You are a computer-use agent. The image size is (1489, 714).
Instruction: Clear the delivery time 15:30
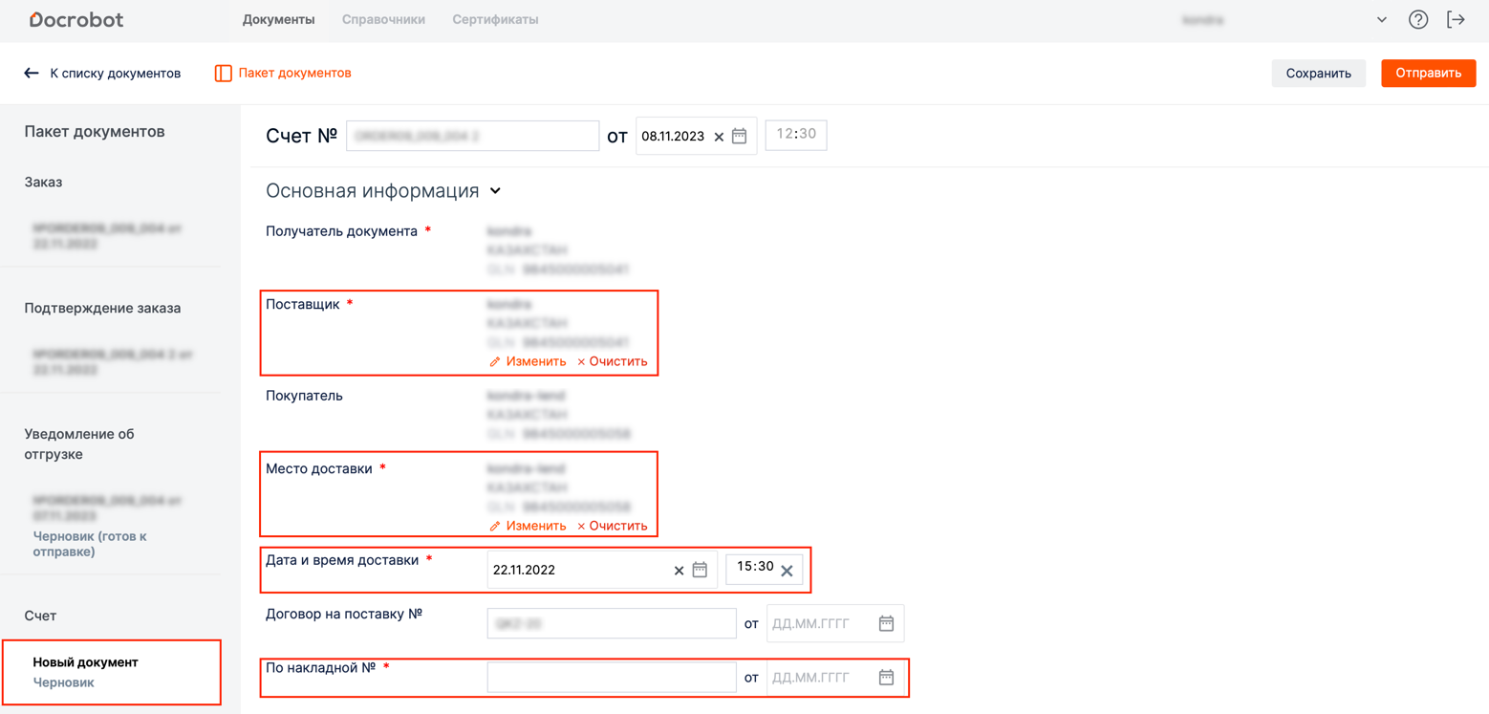pyautogui.click(x=787, y=571)
